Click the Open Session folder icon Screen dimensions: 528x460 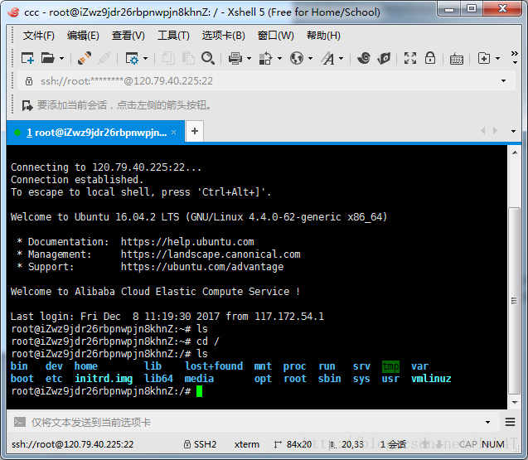click(x=48, y=58)
